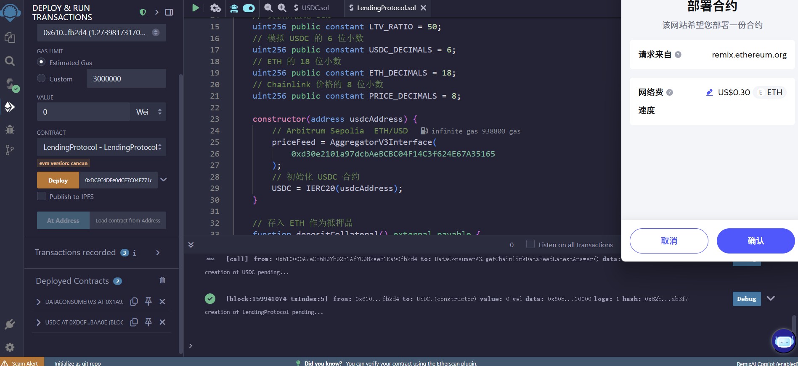Click the VALUE amount input field
This screenshot has width=798, height=366.
(83, 112)
